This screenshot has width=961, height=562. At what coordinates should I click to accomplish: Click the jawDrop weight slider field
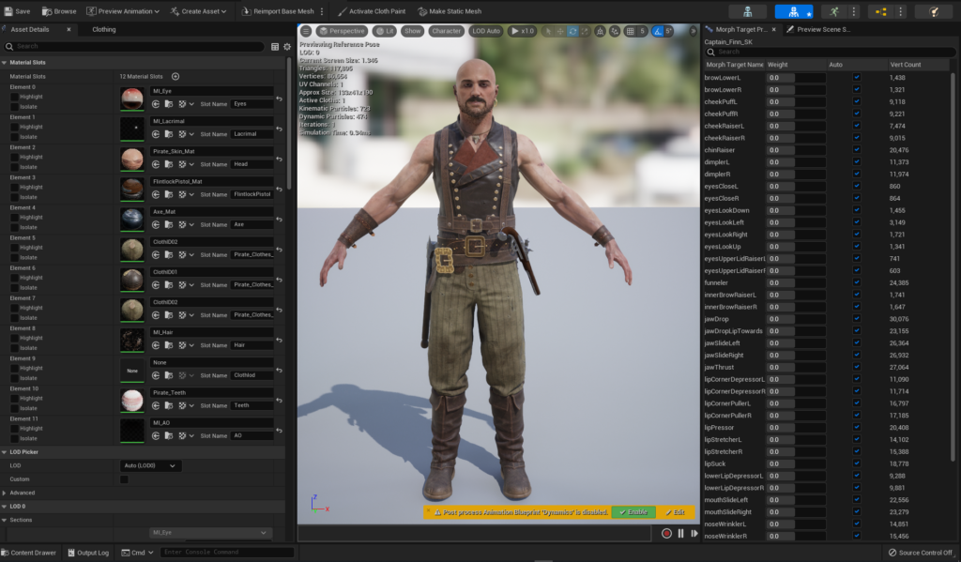point(796,319)
